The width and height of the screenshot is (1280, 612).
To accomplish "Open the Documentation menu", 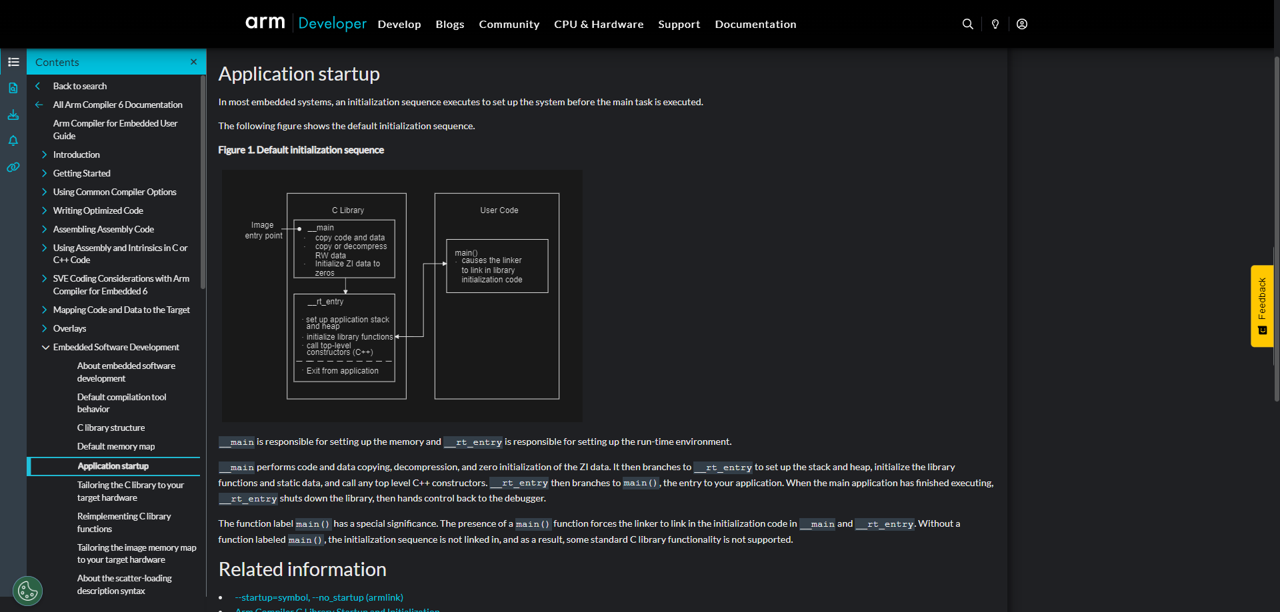I will (755, 24).
